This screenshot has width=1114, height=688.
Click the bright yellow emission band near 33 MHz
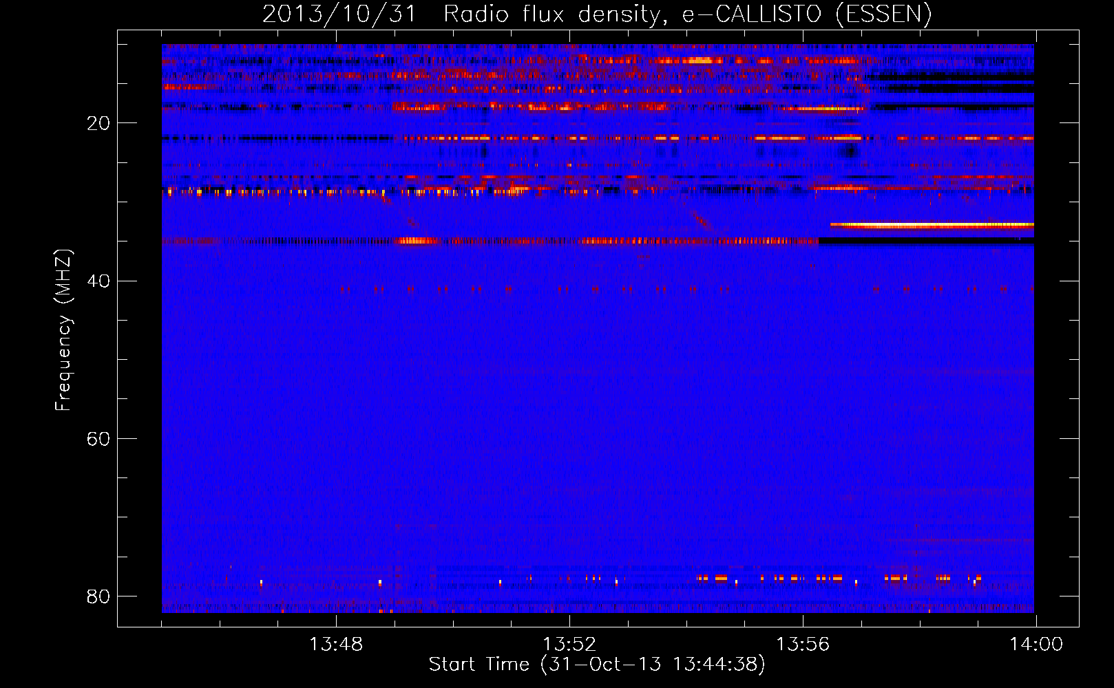tap(932, 225)
